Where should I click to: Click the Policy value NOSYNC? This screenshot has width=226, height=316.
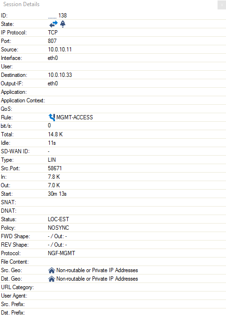pos(58,228)
